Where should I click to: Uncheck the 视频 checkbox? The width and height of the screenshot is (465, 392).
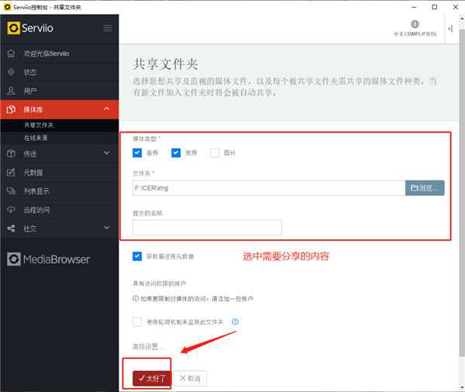[176, 153]
